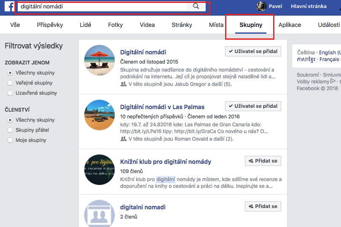The width and height of the screenshot is (341, 227).
Task: Choose the Français language link
Action: click(x=329, y=59)
